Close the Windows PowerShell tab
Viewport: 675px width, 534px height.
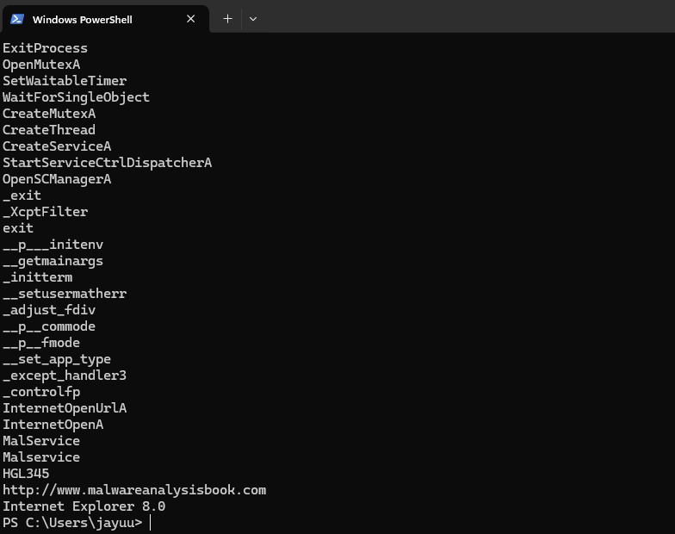191,19
